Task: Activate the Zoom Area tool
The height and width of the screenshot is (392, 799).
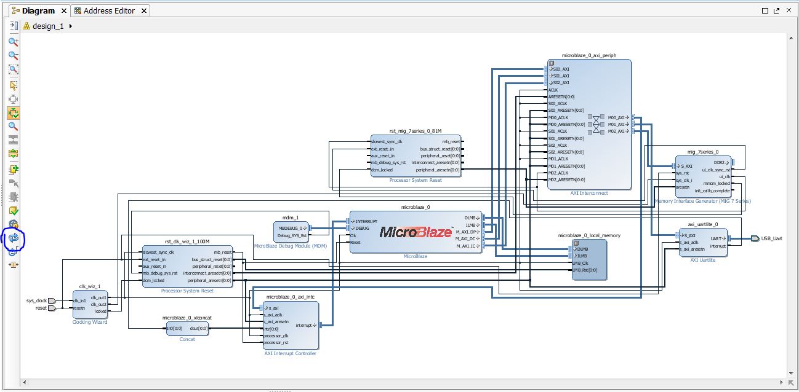Action: click(x=13, y=70)
